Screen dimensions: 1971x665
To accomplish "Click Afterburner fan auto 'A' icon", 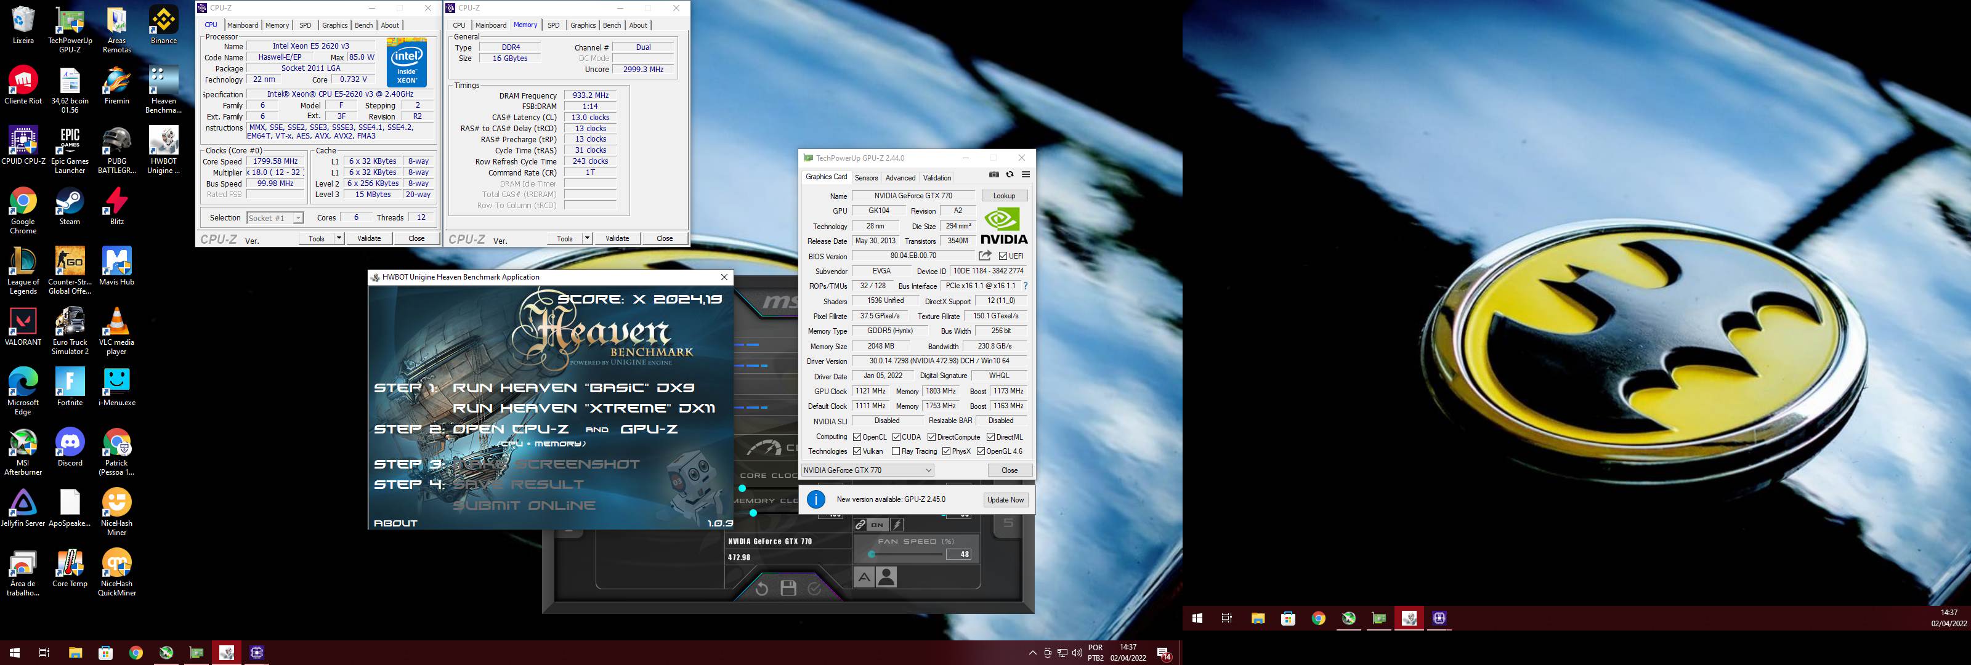I will (x=864, y=577).
